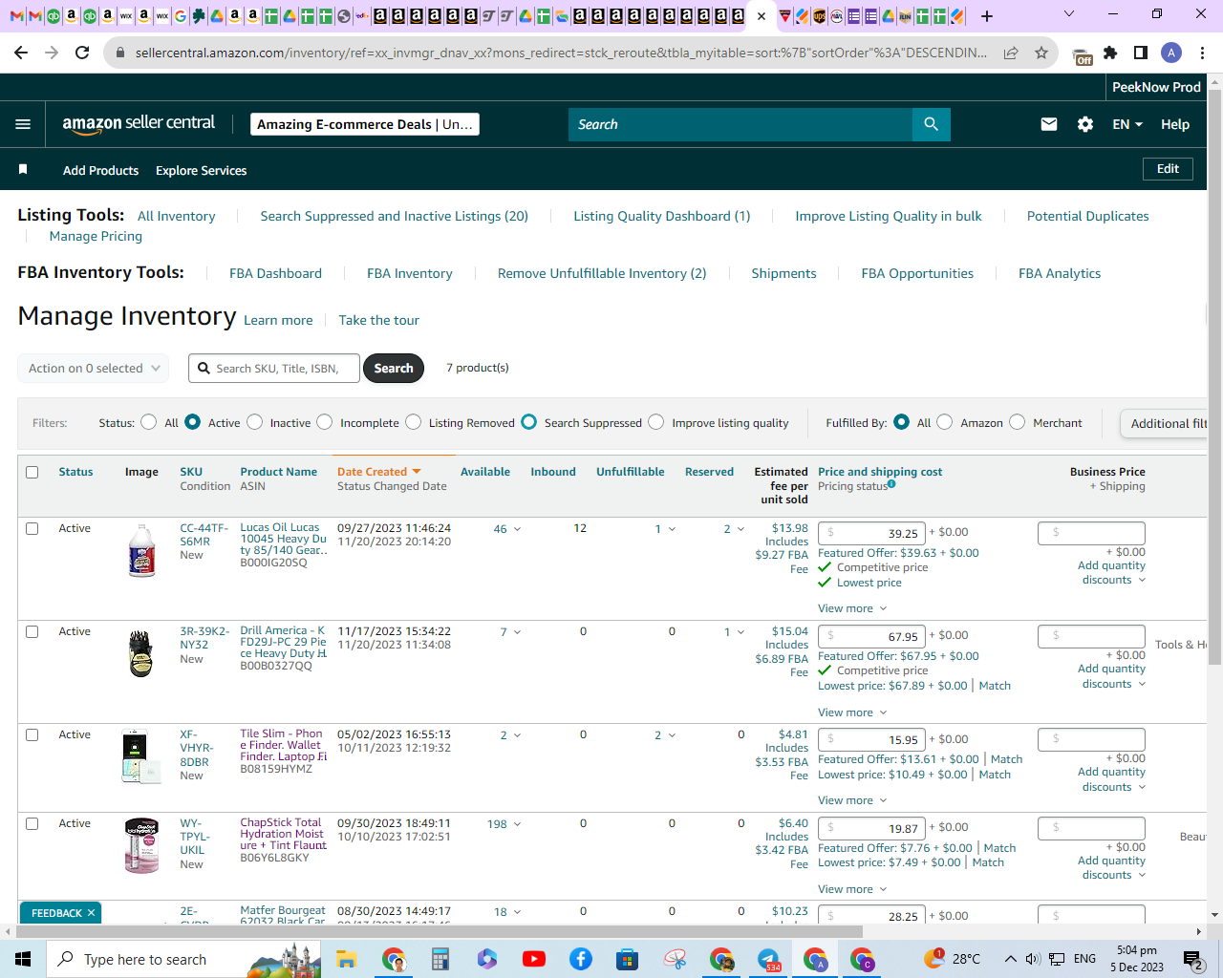Share this page from the address bar
Viewport: 1223px width, 978px height.
click(x=1011, y=53)
